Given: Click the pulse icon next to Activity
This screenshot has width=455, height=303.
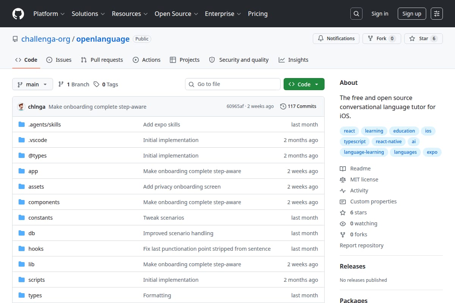Looking at the screenshot, I should coord(343,191).
